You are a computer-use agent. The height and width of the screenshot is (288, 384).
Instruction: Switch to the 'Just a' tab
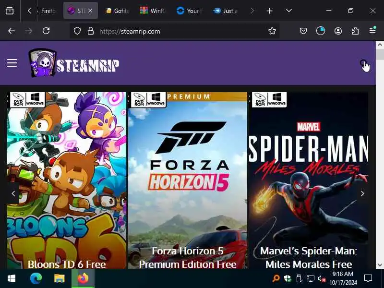225,11
